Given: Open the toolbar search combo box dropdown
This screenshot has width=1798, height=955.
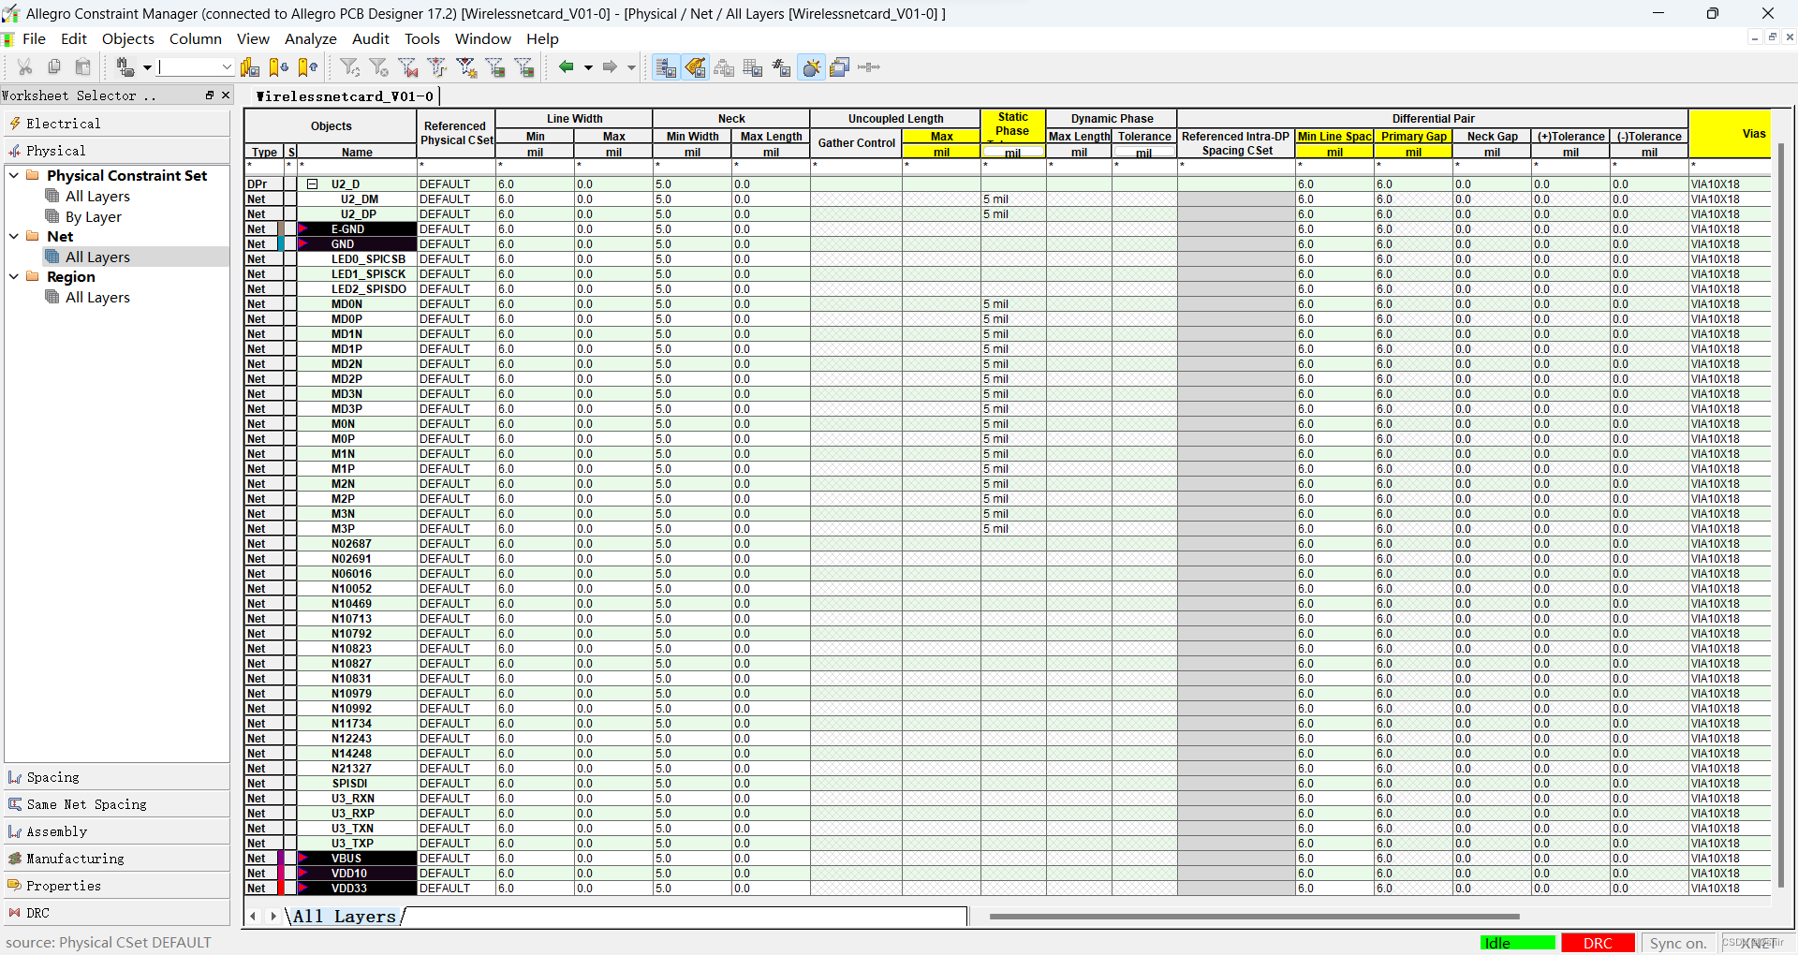Looking at the screenshot, I should (227, 67).
